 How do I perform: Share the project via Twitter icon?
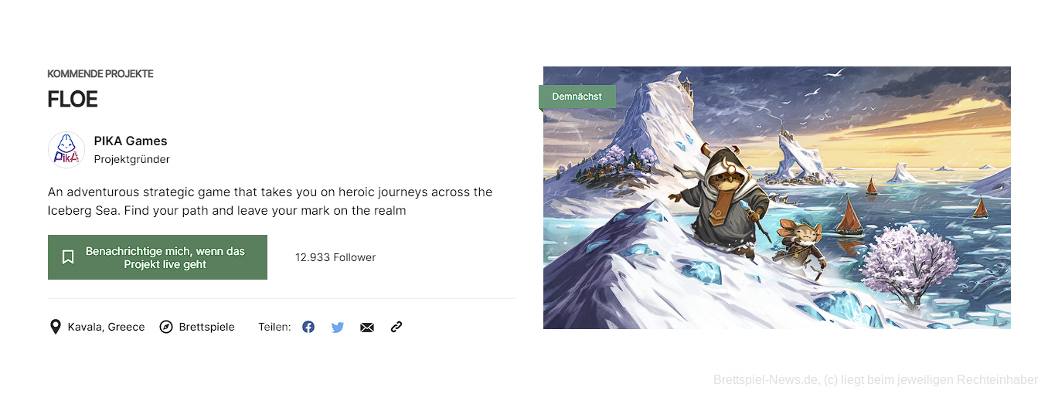[338, 327]
